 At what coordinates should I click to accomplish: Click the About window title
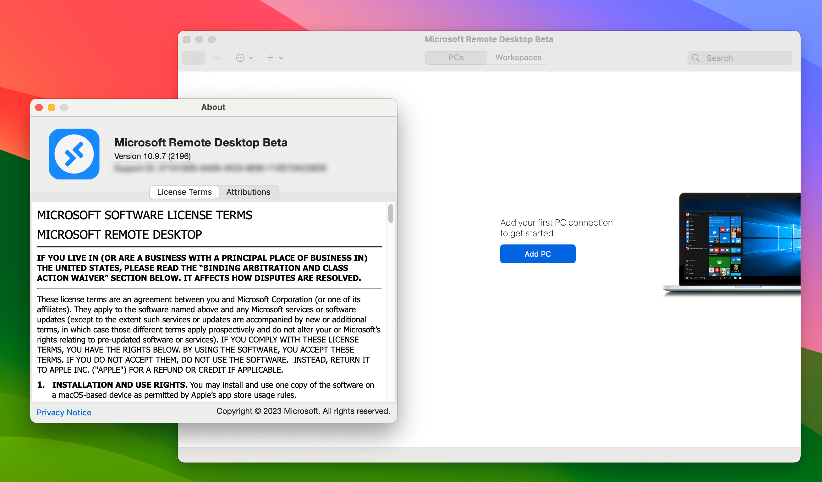213,107
